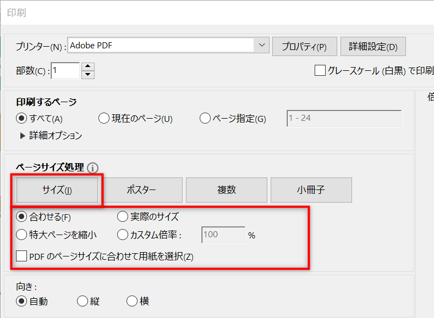
Task: Select すべて pages radio button
Action: pos(22,118)
